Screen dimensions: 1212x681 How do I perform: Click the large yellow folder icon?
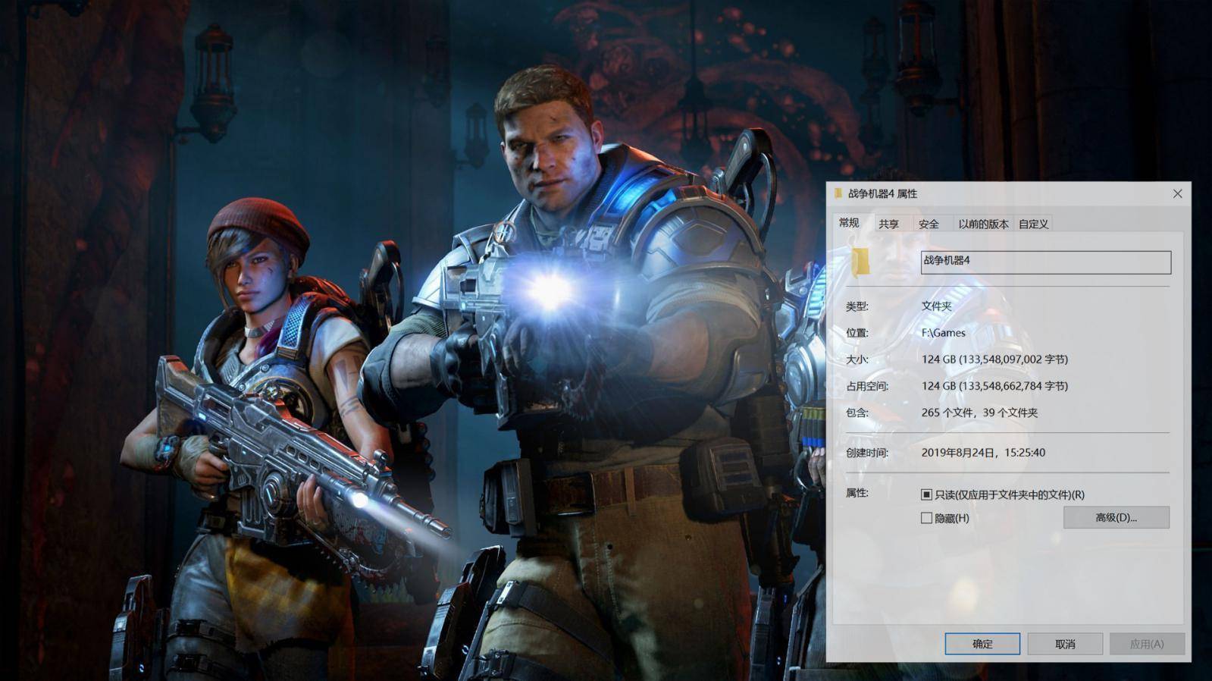[860, 262]
